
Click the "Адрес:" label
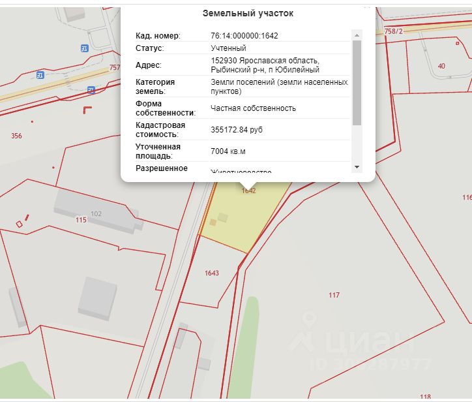click(149, 65)
